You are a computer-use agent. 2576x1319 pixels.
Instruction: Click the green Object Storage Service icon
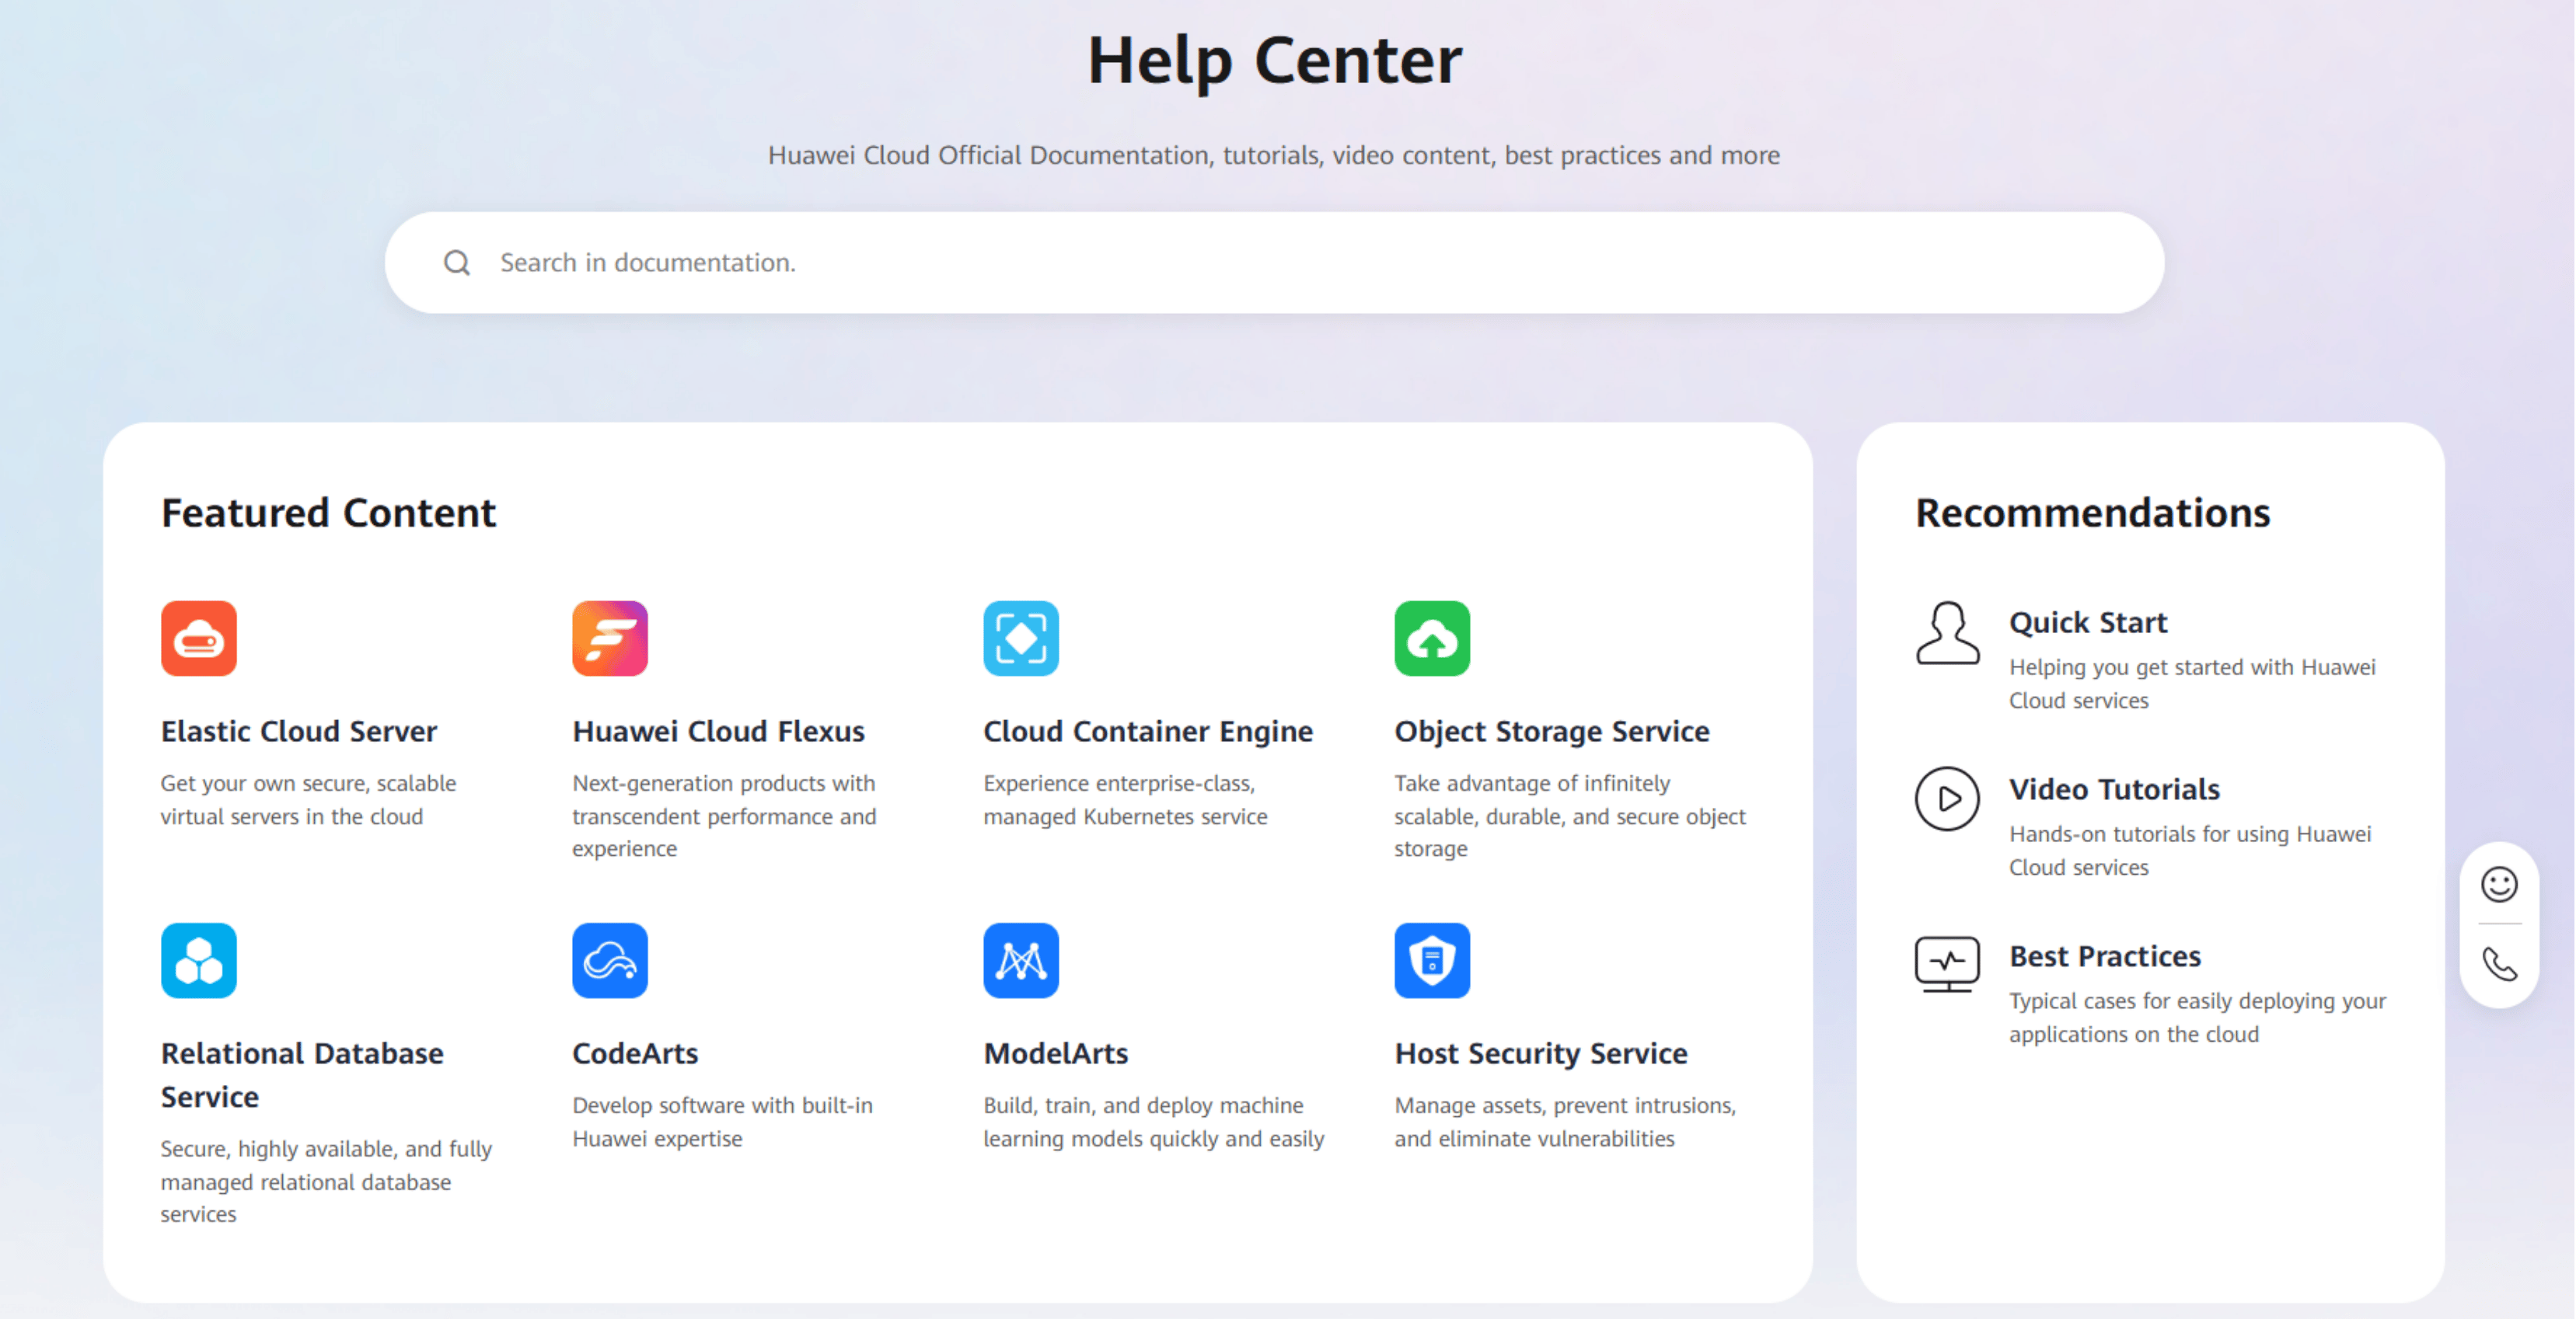[x=1432, y=638]
